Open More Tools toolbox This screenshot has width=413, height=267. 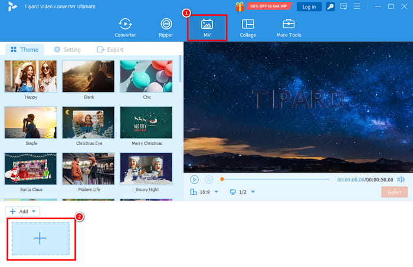[289, 28]
